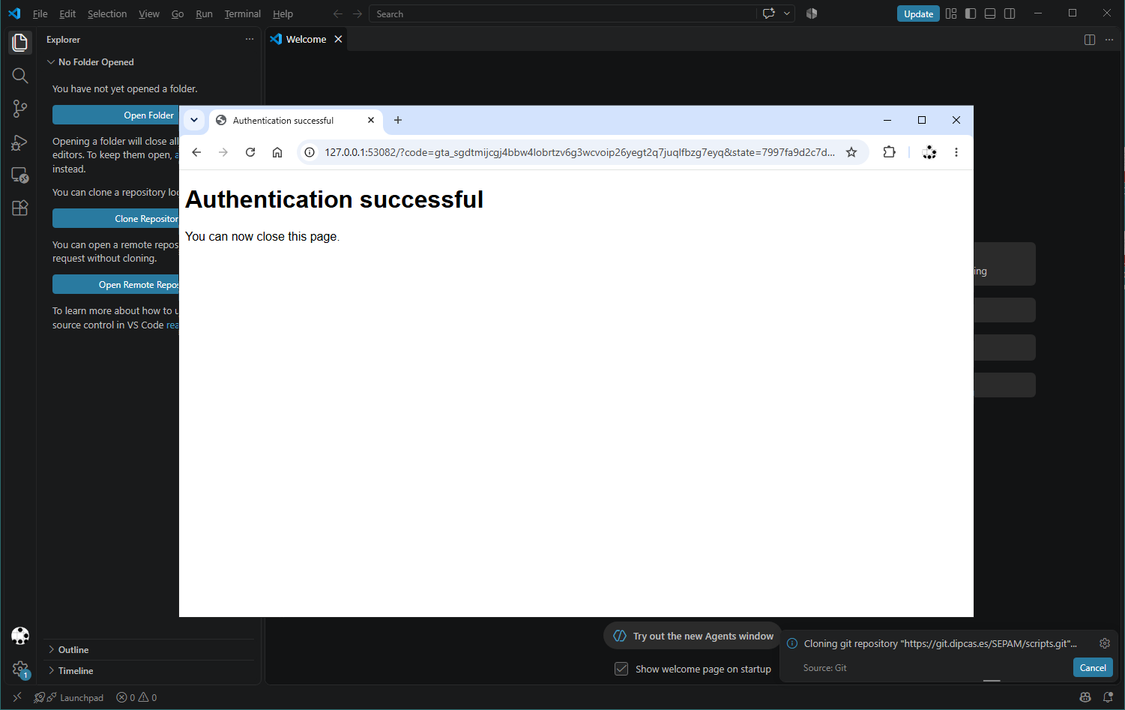This screenshot has height=710, width=1125.
Task: Click the Update button in title bar
Action: 918,13
